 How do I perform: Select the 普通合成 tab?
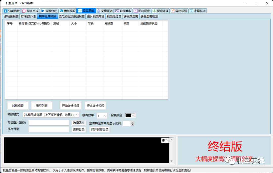(x=49, y=11)
